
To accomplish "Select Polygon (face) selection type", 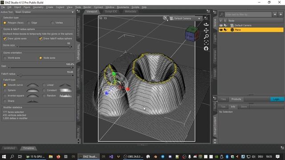I will click(x=5, y=23).
